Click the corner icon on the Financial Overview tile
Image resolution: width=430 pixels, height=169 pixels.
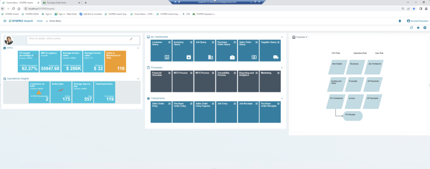pyautogui.click(x=170, y=73)
